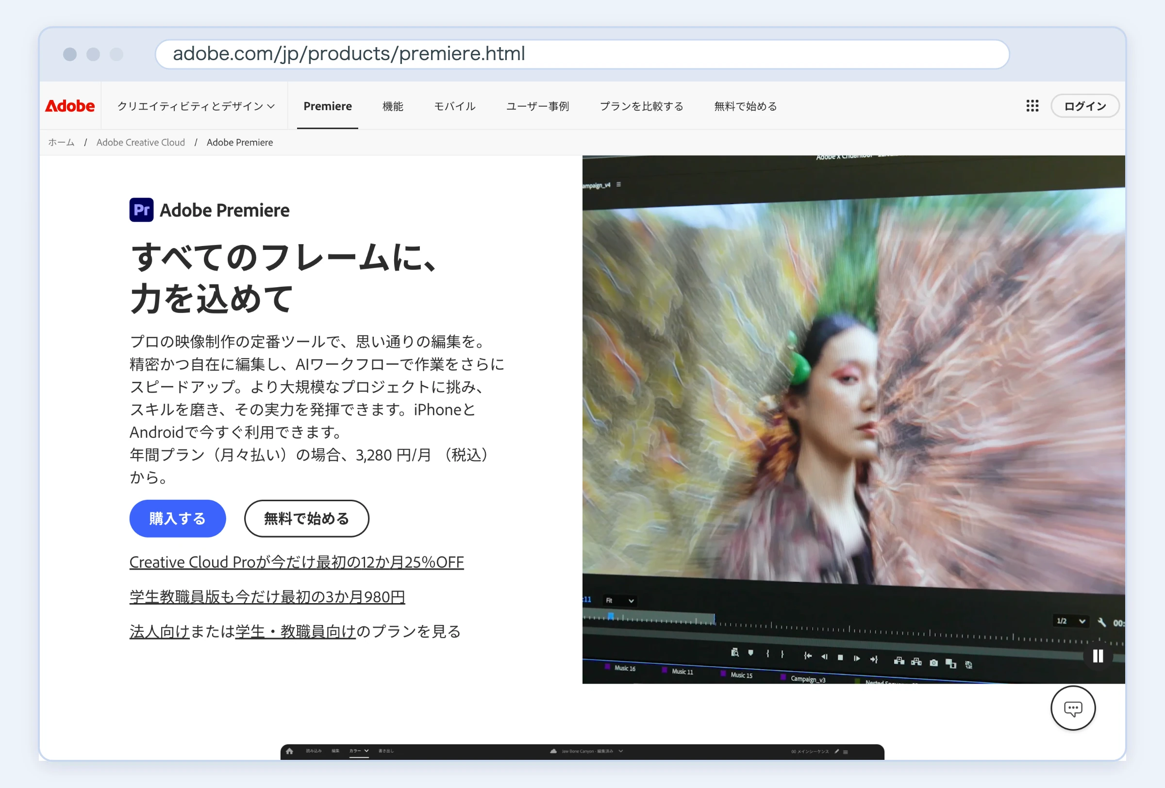1165x788 pixels.
Task: Click the Stop square icon in the monitor
Action: click(841, 657)
